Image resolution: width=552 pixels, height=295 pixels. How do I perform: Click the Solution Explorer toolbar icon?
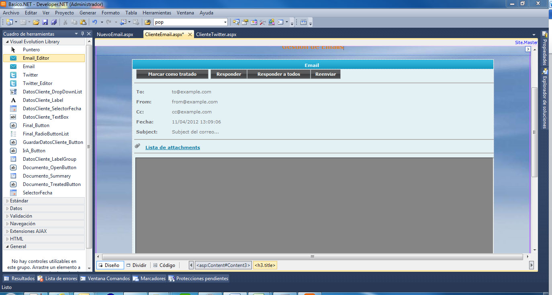click(236, 22)
